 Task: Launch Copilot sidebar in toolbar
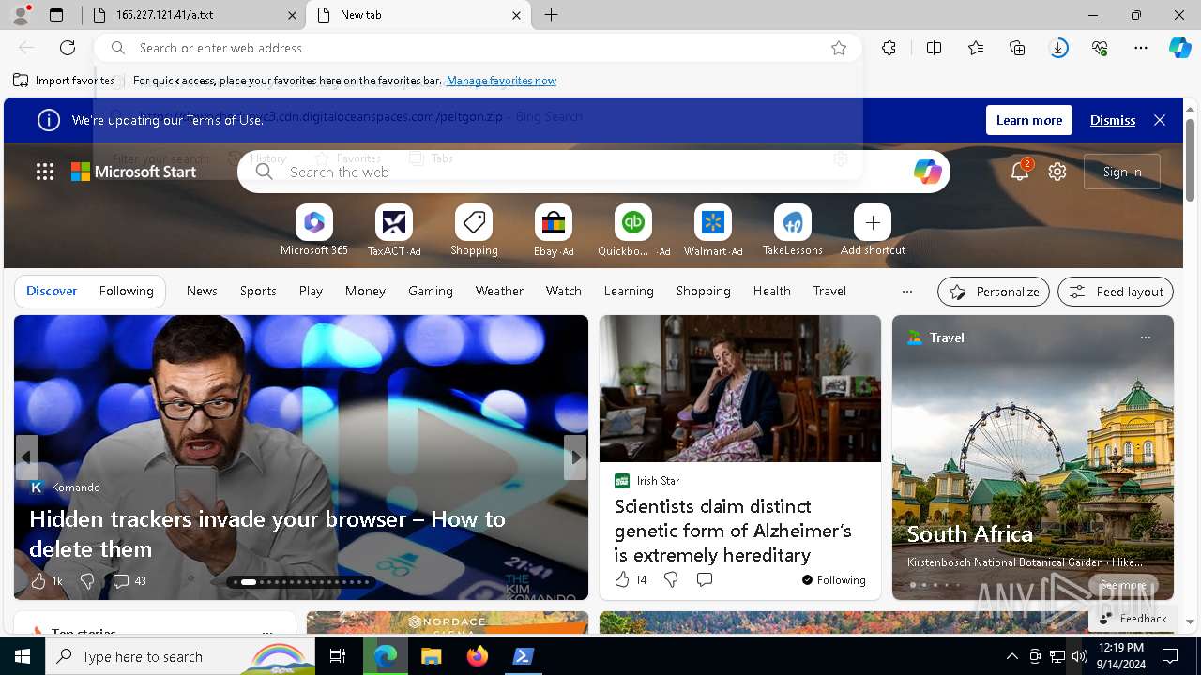pyautogui.click(x=1179, y=48)
